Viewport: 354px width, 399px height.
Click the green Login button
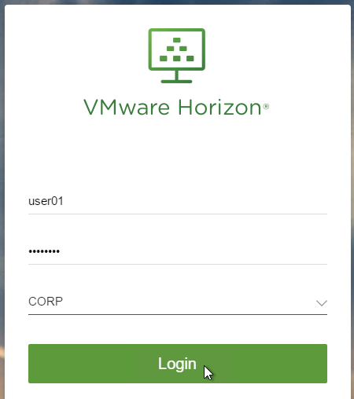click(x=178, y=364)
